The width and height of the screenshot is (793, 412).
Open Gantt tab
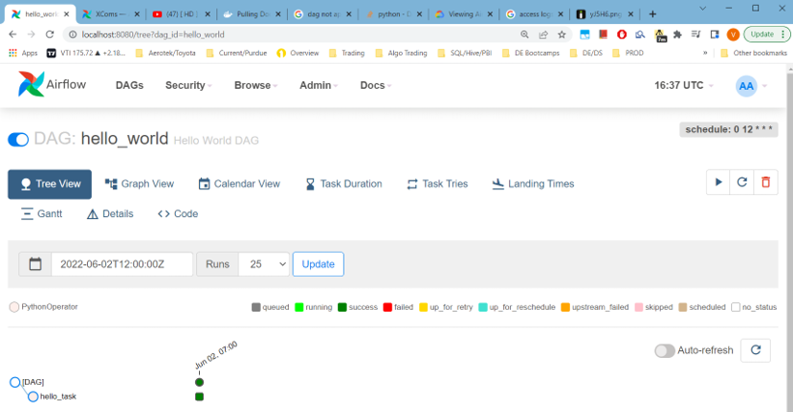(x=42, y=214)
